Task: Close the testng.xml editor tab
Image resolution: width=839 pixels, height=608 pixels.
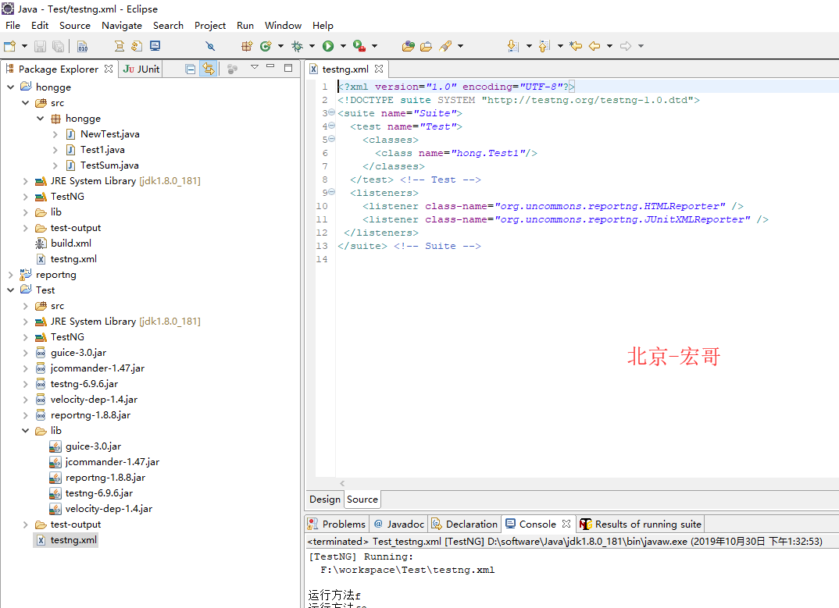Action: [x=379, y=69]
